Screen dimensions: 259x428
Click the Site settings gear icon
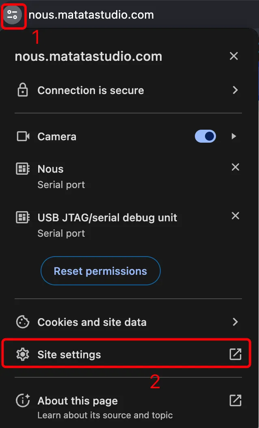click(x=23, y=354)
